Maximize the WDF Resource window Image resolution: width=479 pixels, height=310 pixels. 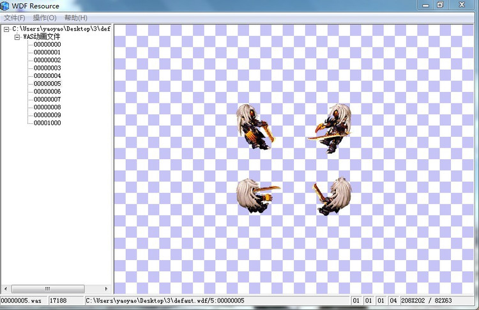click(440, 4)
